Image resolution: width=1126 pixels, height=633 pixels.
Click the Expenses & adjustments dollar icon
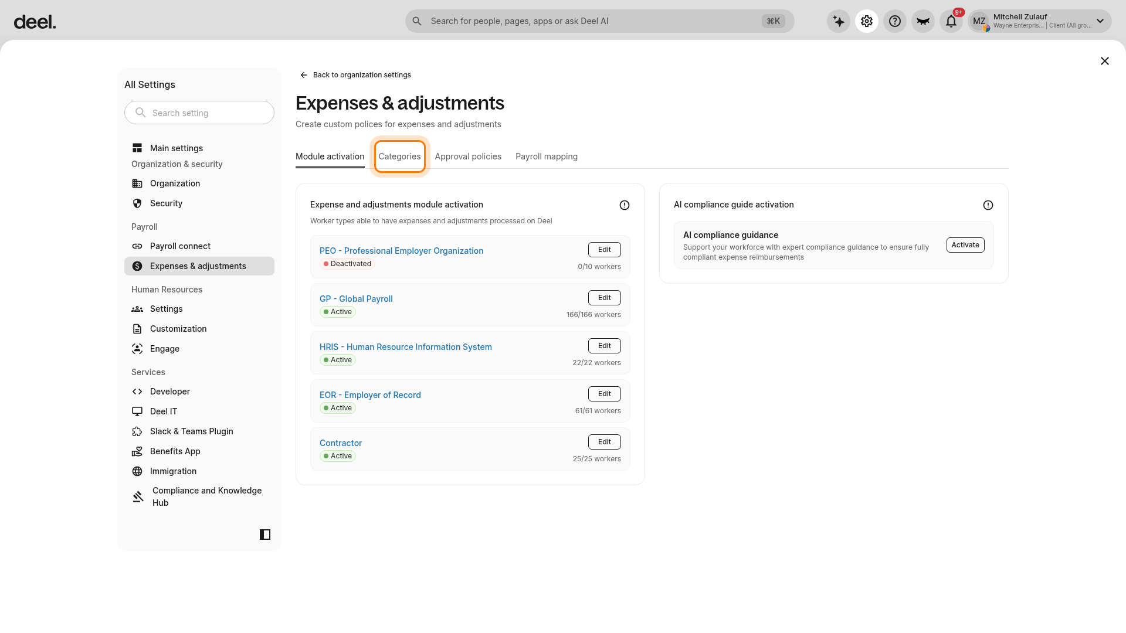(x=137, y=266)
